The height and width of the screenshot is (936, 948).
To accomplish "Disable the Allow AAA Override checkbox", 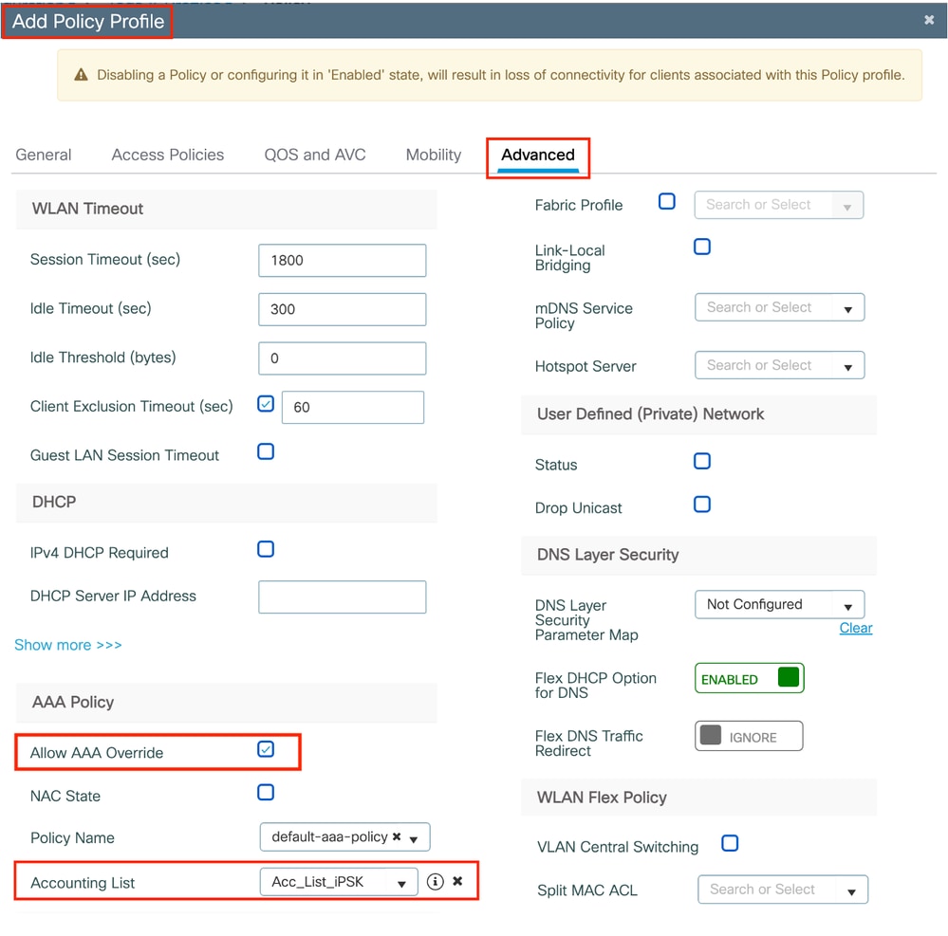I will click(267, 749).
